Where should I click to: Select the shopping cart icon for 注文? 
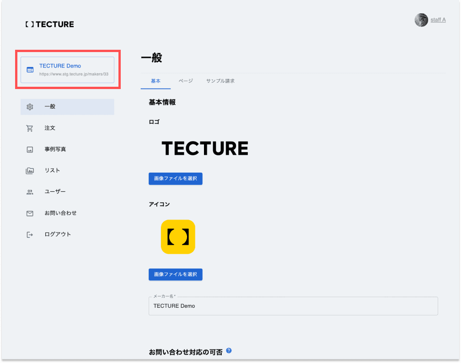(30, 128)
